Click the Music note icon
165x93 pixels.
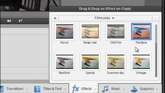pyautogui.click(x=105, y=89)
